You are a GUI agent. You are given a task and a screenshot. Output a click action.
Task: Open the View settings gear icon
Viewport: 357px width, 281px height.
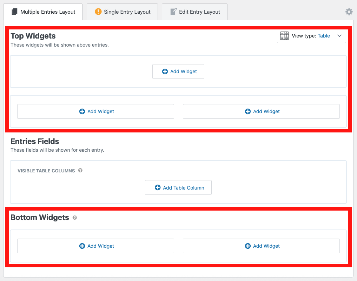pyautogui.click(x=349, y=12)
